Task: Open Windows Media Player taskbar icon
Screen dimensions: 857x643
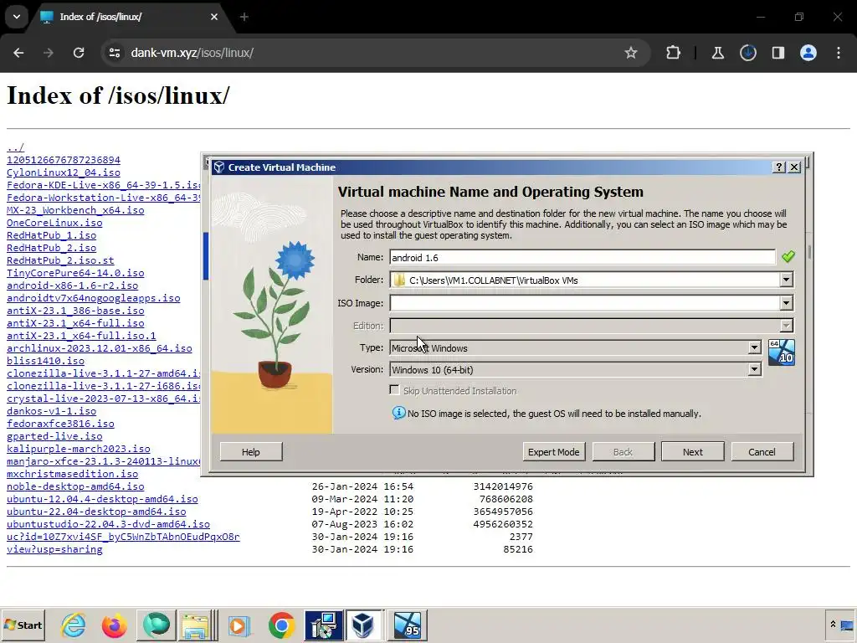Action: [239, 625]
